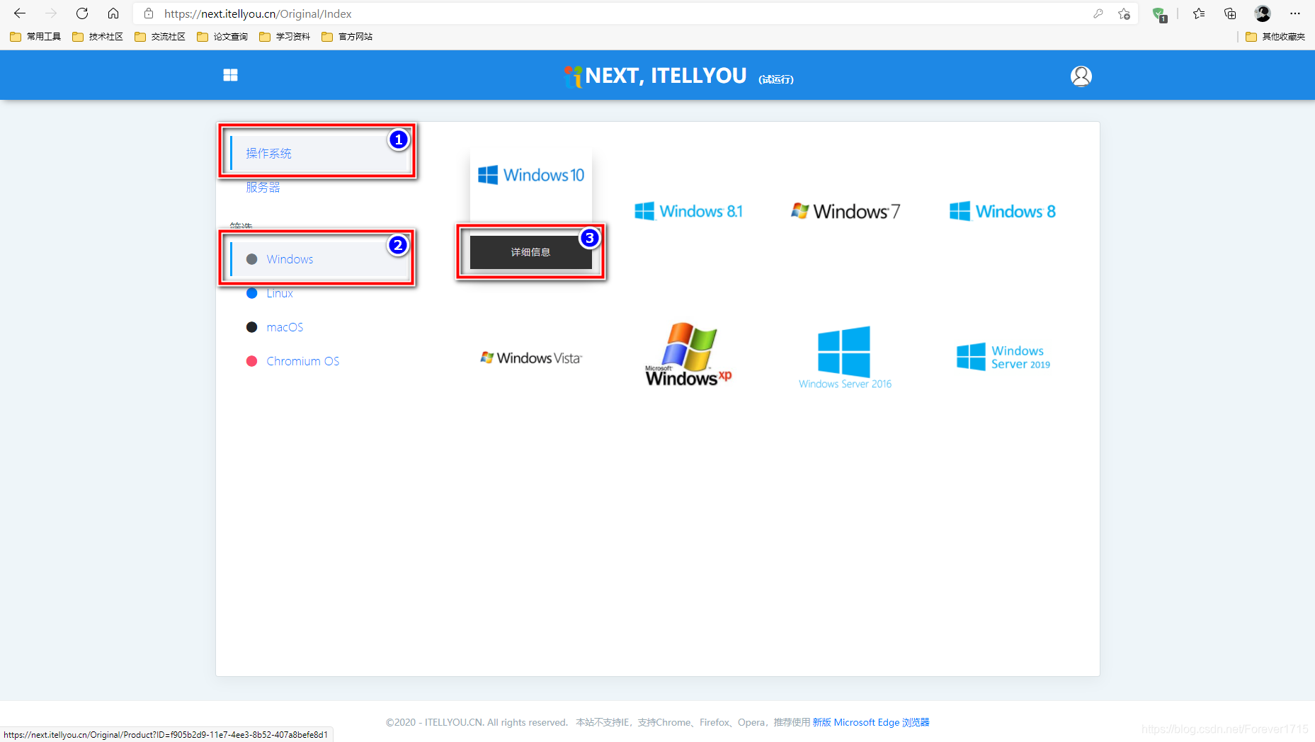This screenshot has height=742, width=1315.
Task: Open the Windows 7 product
Action: coord(846,211)
